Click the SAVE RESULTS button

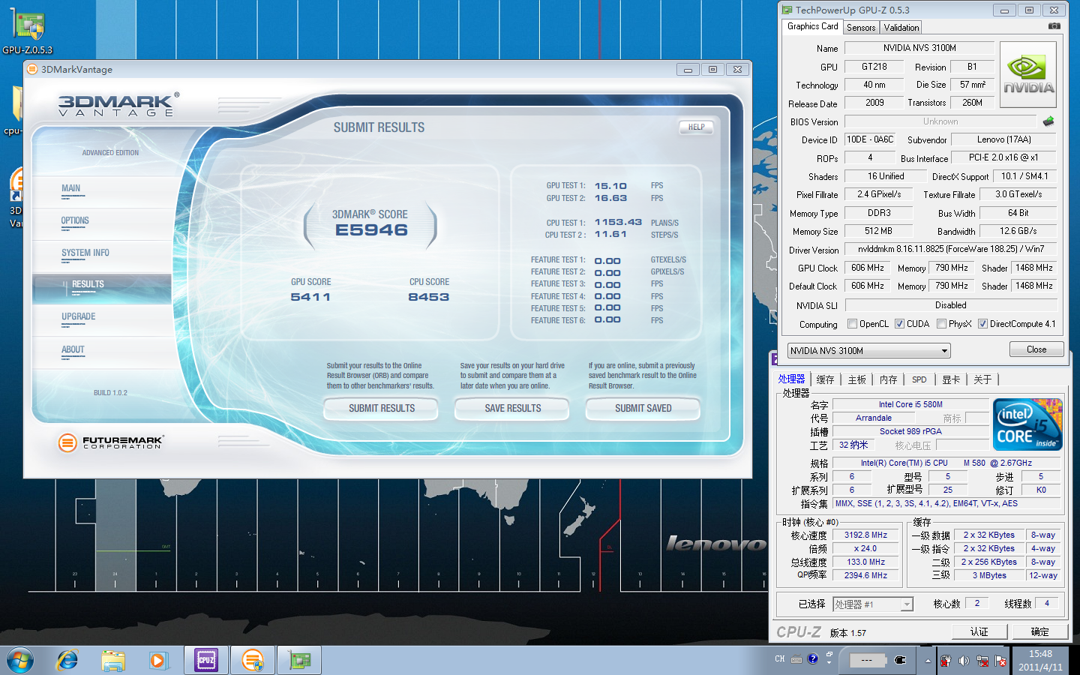point(512,409)
